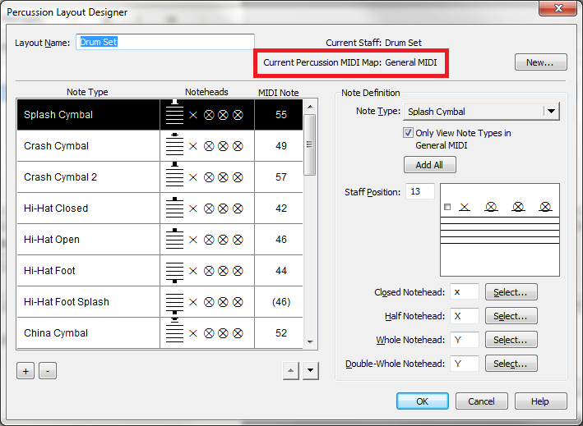Click Select... for Closed Notehead
Viewport: 583px width, 426px height.
(x=511, y=292)
